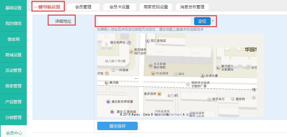Click the 德乐相声社 music icon on map
This screenshot has height=137, width=287.
point(129,42)
